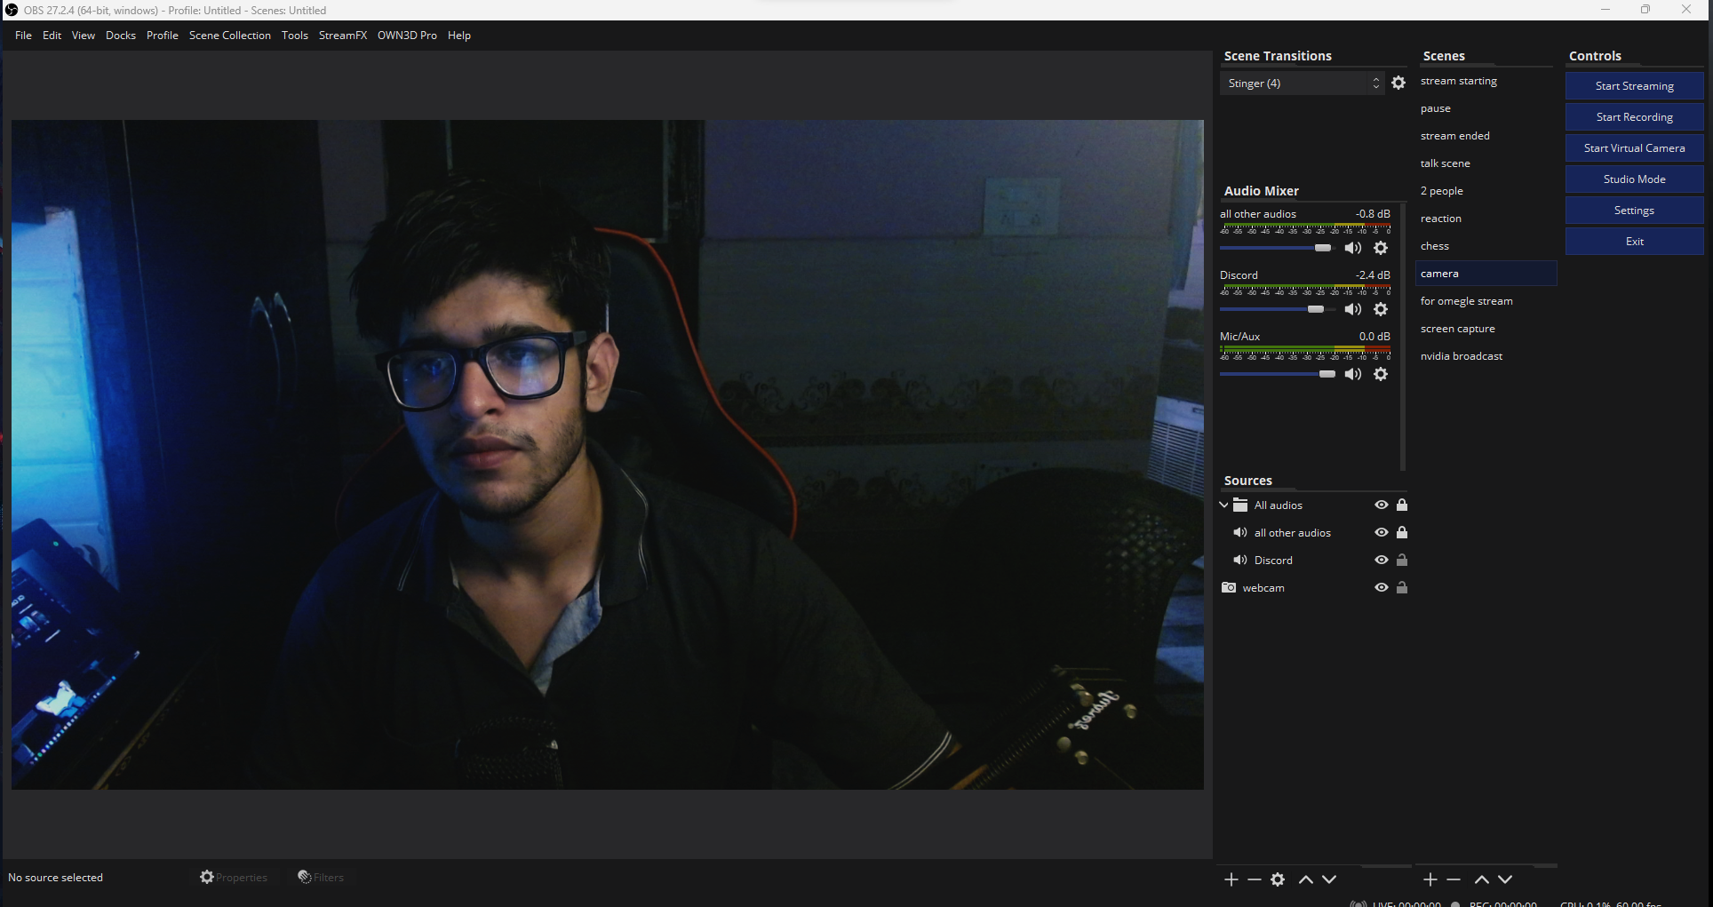Screen dimensions: 1713x907
Task: Open source filters via Filters icon
Action: click(x=321, y=877)
